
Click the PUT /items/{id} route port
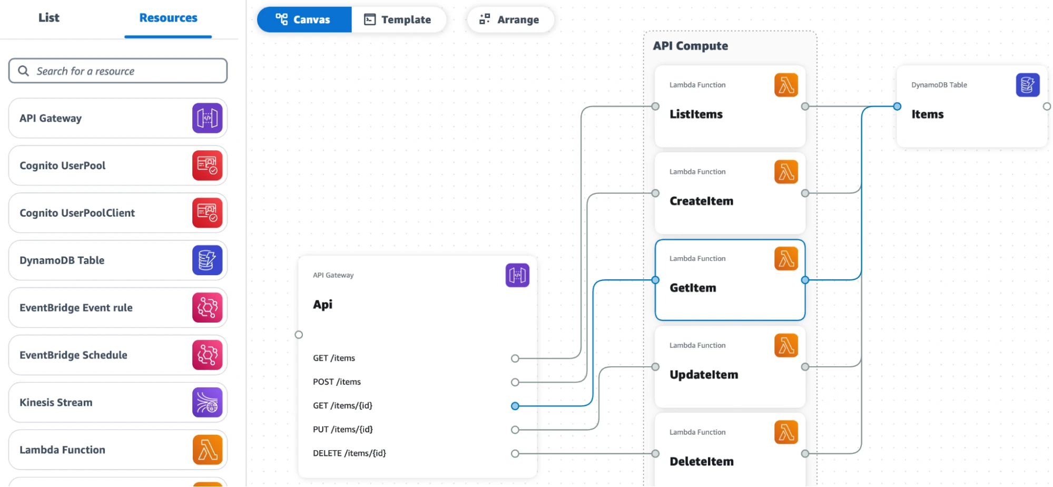click(x=515, y=430)
